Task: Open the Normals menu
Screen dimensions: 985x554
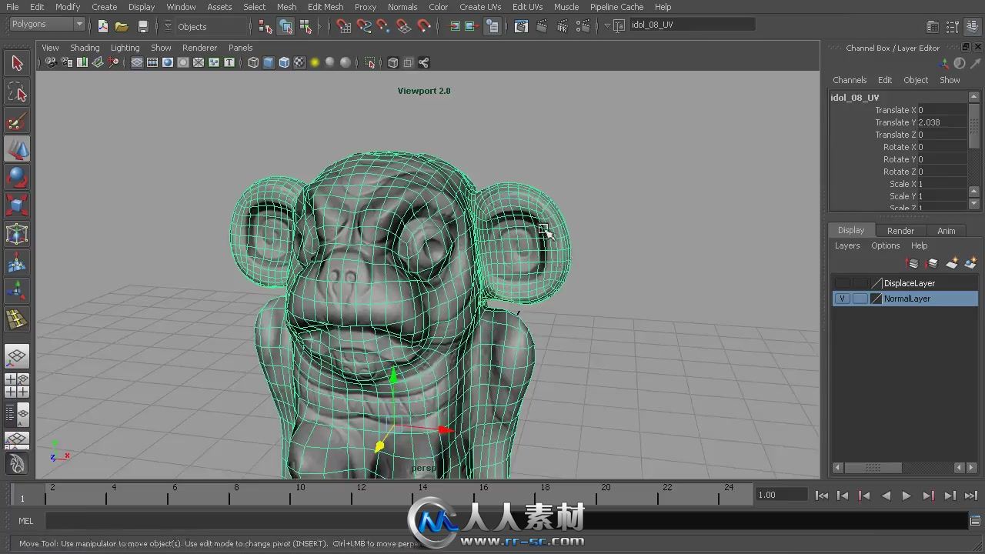Action: tap(402, 7)
